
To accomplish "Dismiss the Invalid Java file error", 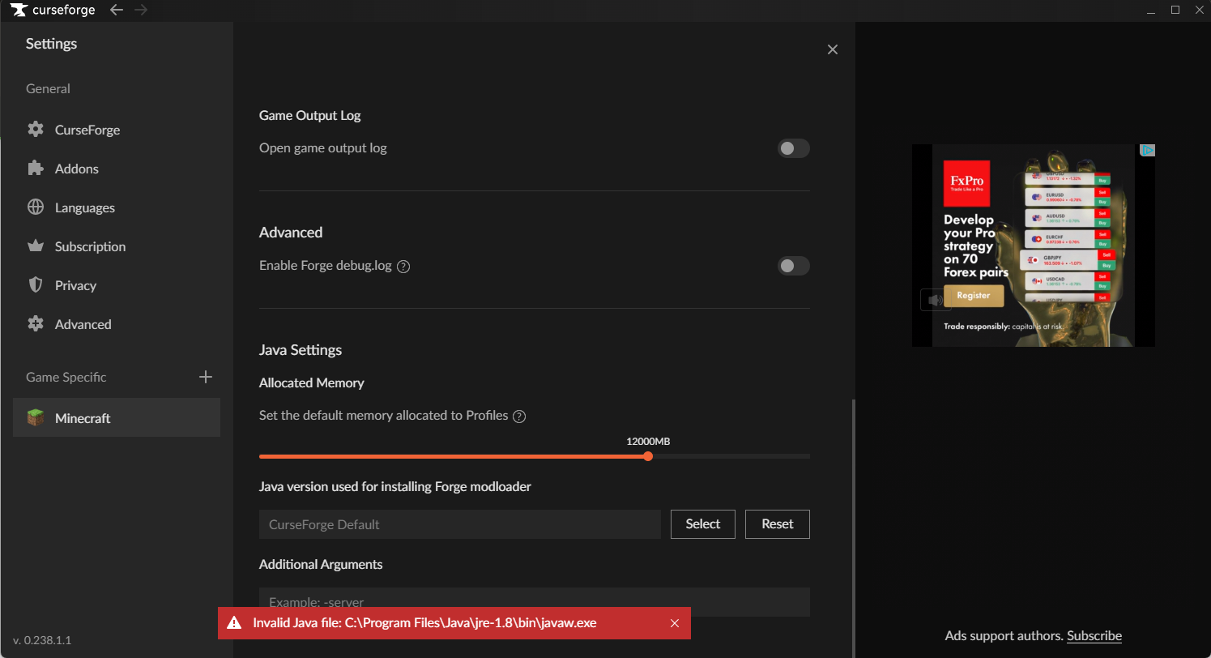I will coord(675,623).
